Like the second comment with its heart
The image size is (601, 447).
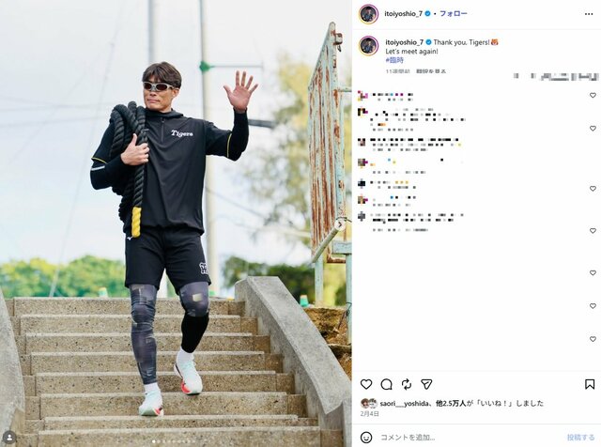[593, 128]
